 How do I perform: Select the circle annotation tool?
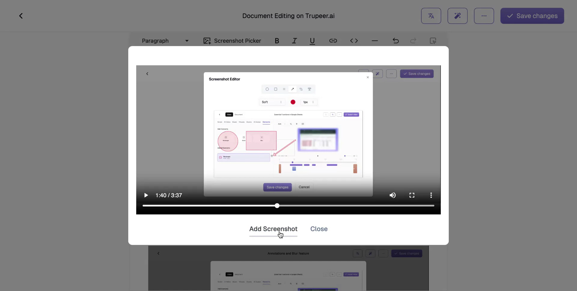[x=267, y=89]
